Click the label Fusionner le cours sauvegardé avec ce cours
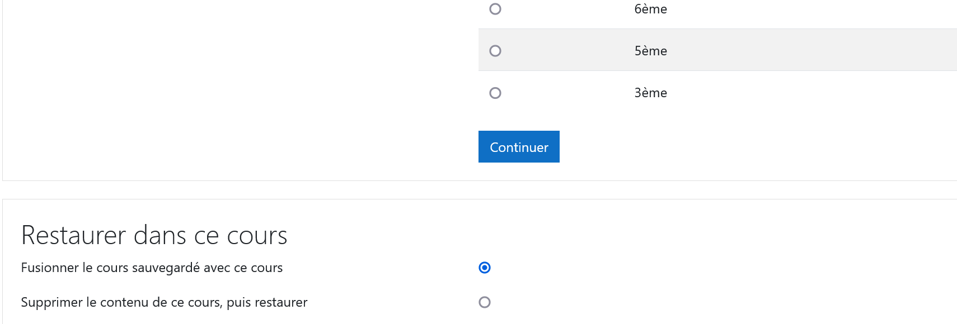 [x=152, y=268]
